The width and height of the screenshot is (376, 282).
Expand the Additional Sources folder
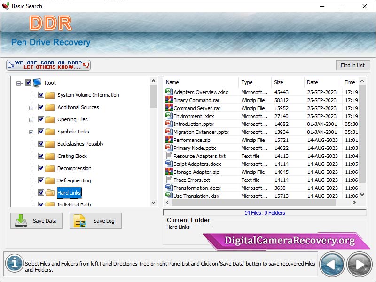(31, 108)
